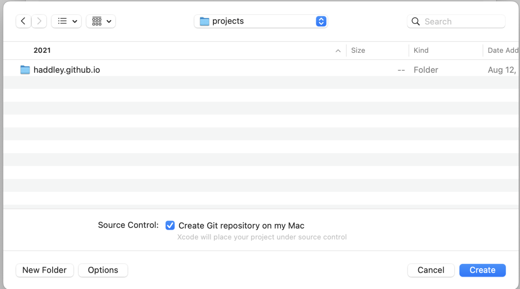Uncheck Create Git repository on my Mac
The width and height of the screenshot is (520, 289).
point(170,225)
